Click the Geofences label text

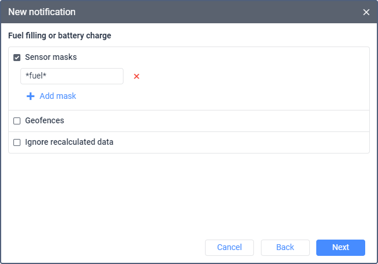coord(44,121)
